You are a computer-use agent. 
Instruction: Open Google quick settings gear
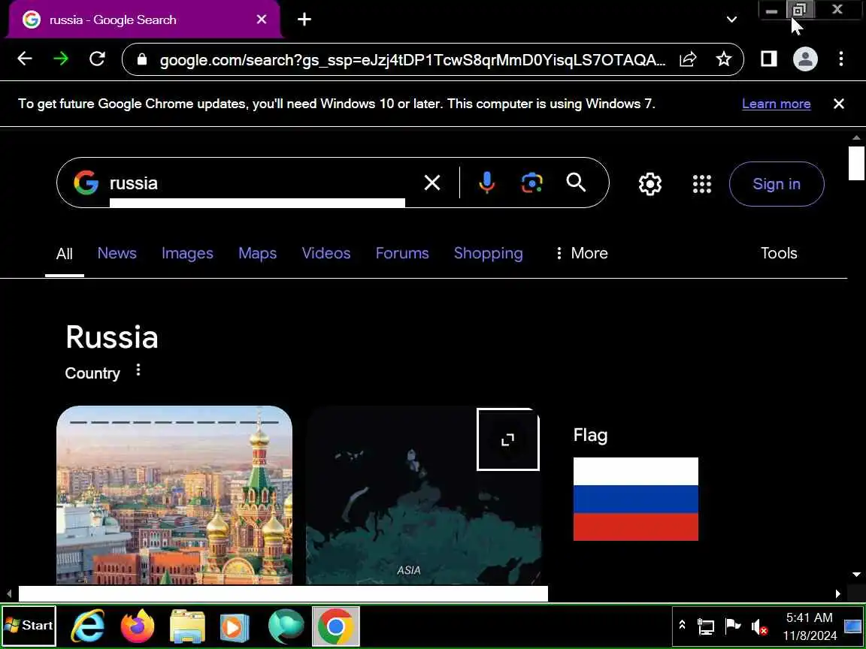pos(650,184)
